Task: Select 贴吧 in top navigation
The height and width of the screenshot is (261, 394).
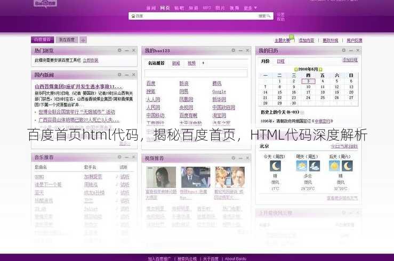Action: click(x=179, y=8)
